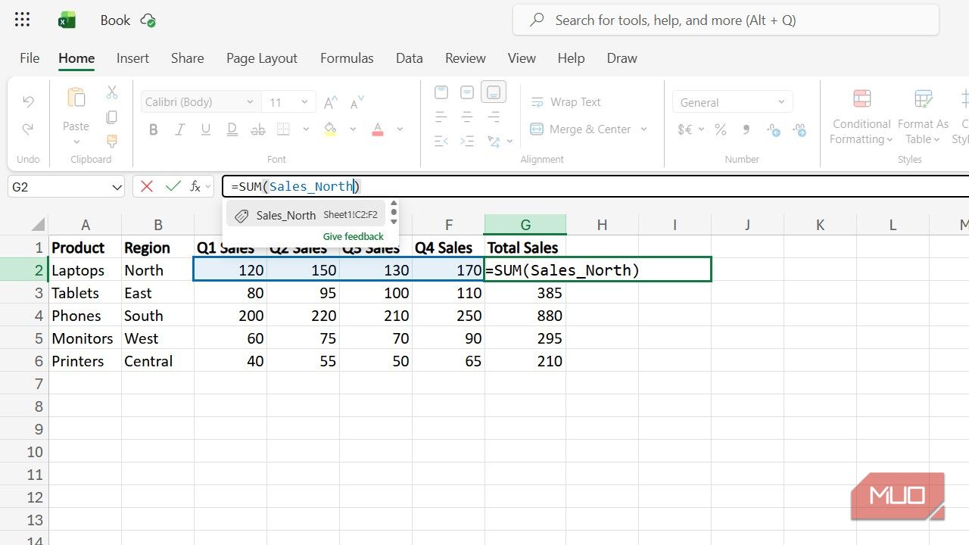Cancel the formula with the red X
Image resolution: width=969 pixels, height=545 pixels.
147,186
